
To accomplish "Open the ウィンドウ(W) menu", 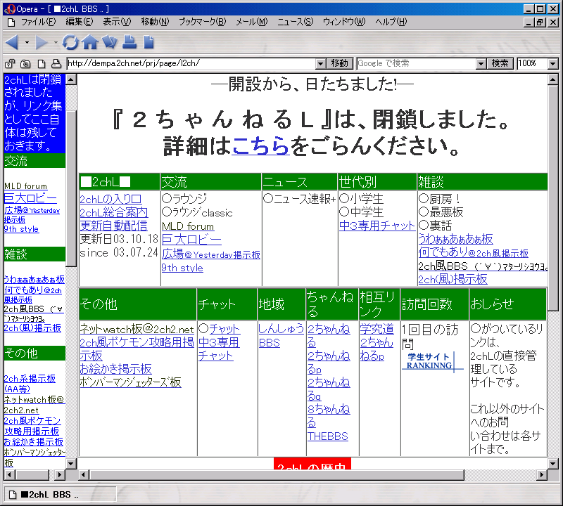I will click(x=344, y=22).
